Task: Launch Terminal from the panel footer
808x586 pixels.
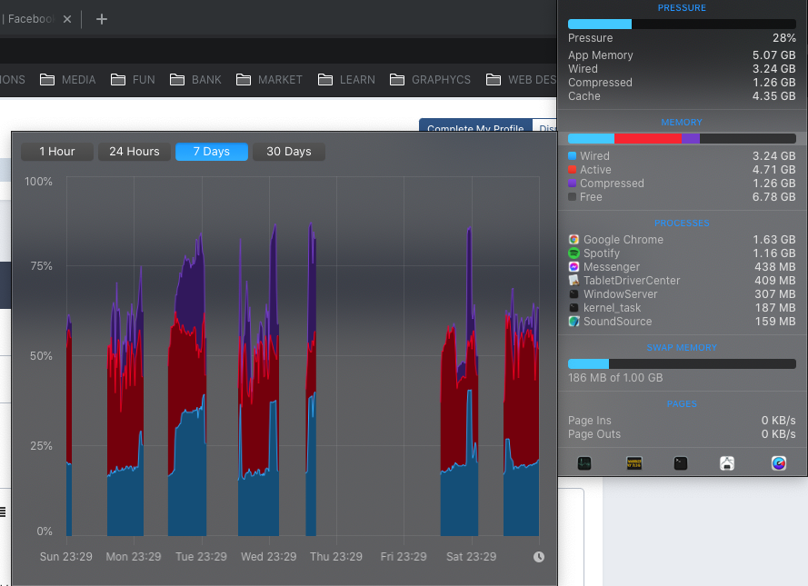Action: [x=681, y=463]
